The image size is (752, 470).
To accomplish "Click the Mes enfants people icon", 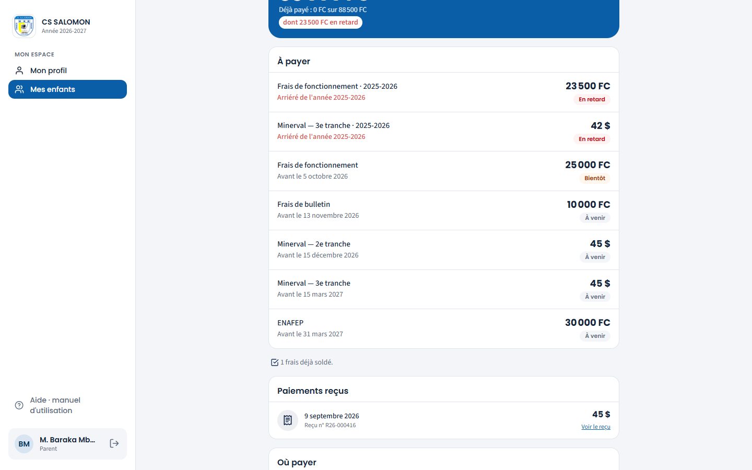I will [19, 89].
